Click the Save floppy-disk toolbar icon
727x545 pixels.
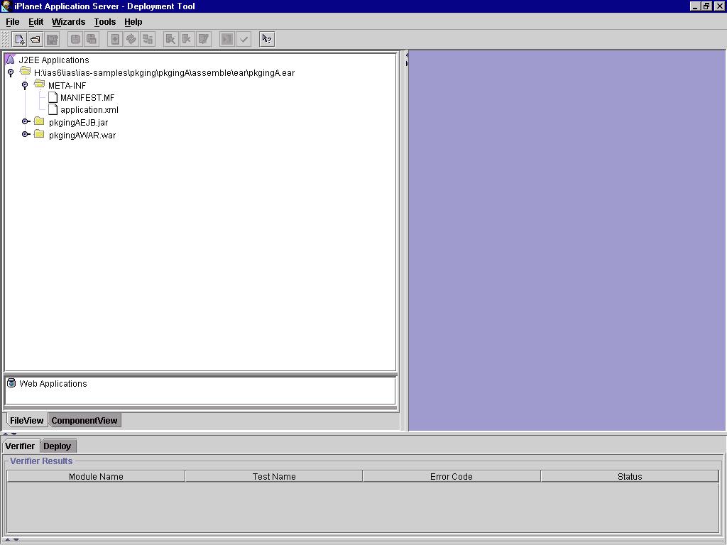pos(75,40)
